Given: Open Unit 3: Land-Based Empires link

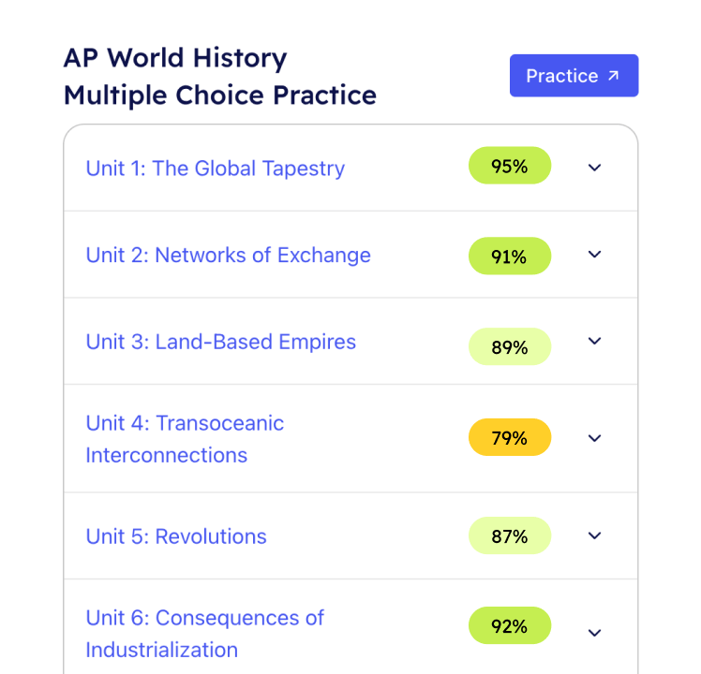Looking at the screenshot, I should click(221, 342).
